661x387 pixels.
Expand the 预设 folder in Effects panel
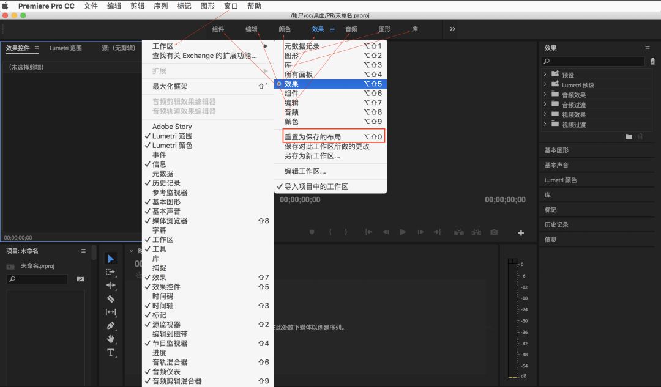(x=545, y=74)
